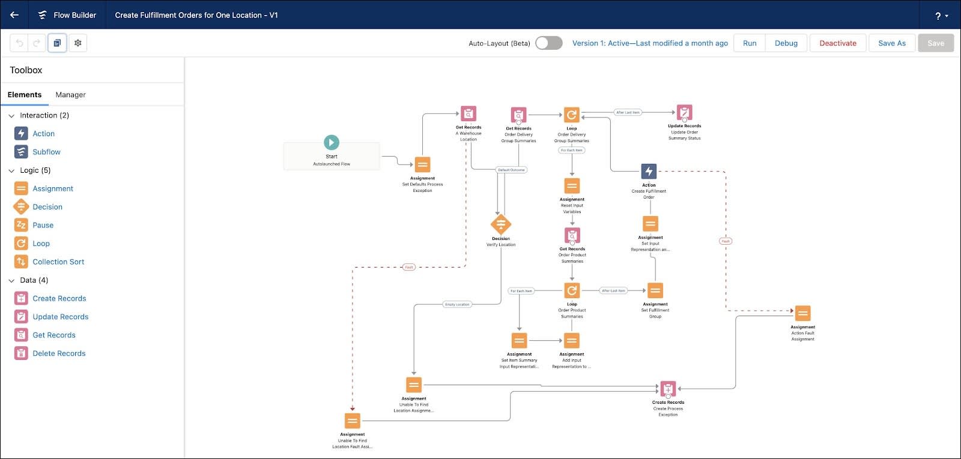Select the Get Records A Warehouse Location node
This screenshot has width=961, height=459.
(x=468, y=113)
